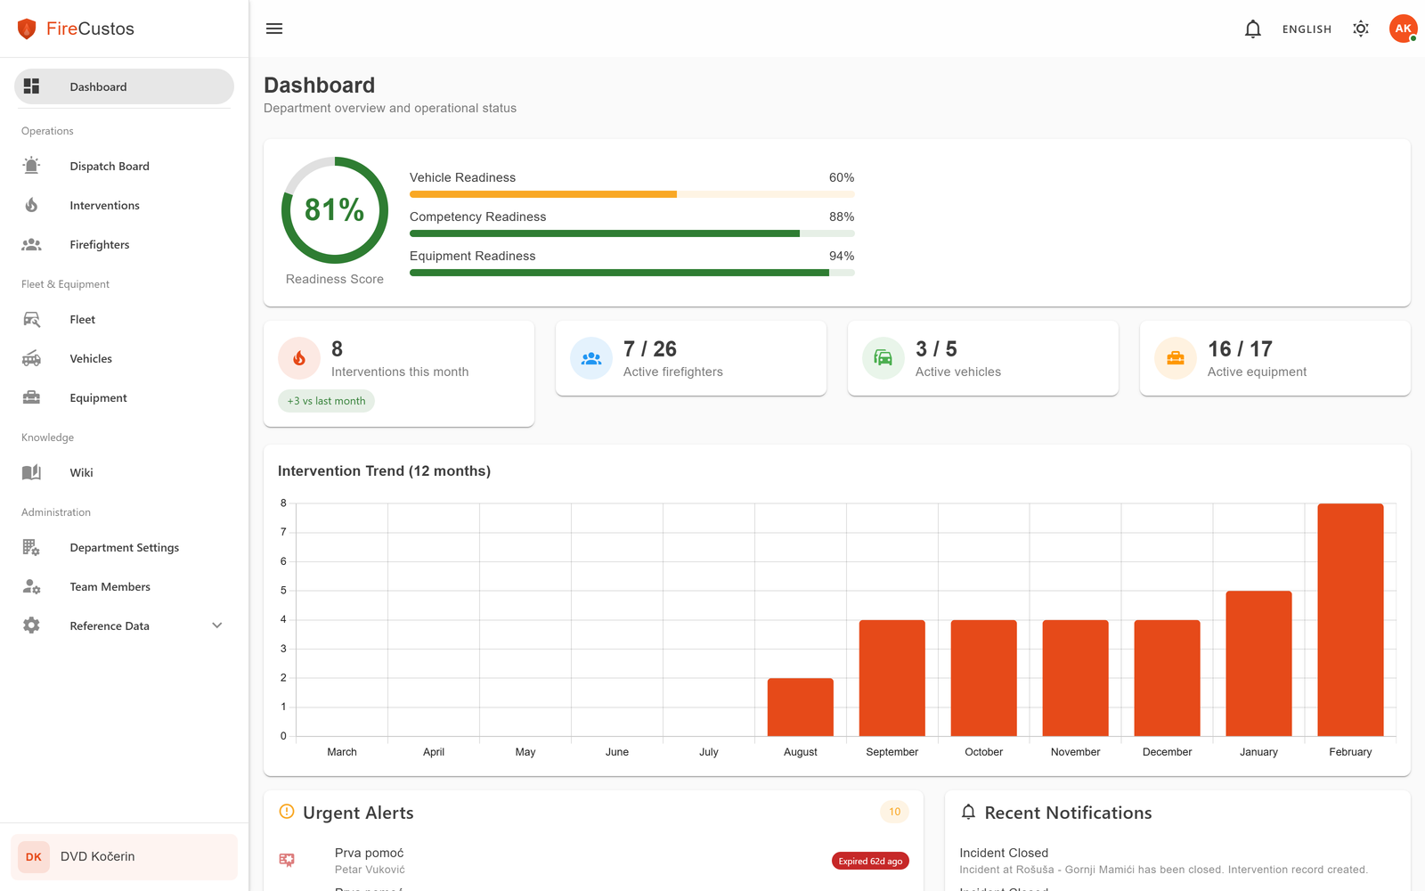Click the Firefighters group icon in sidebar
The image size is (1425, 891).
tap(32, 245)
